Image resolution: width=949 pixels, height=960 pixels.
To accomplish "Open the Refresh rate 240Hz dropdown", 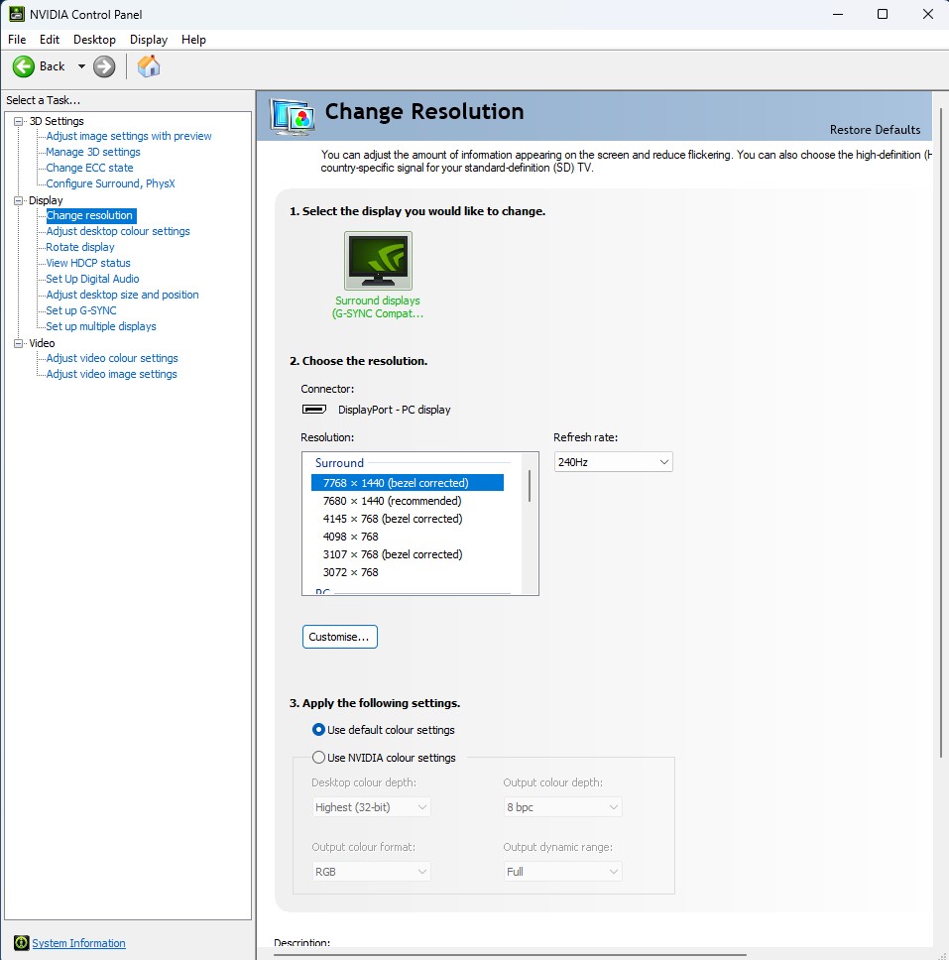I will click(613, 462).
